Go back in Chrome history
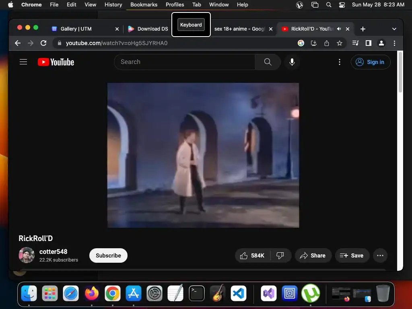 (18, 43)
